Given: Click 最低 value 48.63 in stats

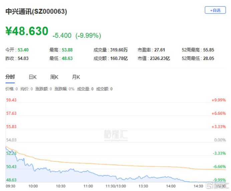Looking at the screenshot, I should point(67,59).
